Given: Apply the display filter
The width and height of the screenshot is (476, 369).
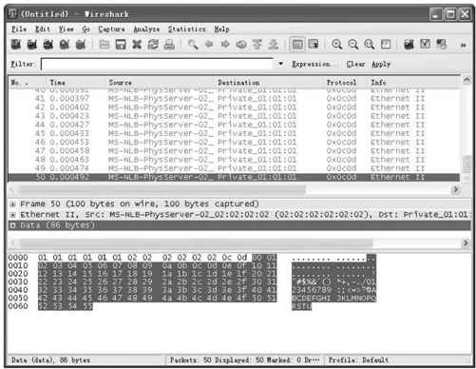Looking at the screenshot, I should pyautogui.click(x=381, y=64).
